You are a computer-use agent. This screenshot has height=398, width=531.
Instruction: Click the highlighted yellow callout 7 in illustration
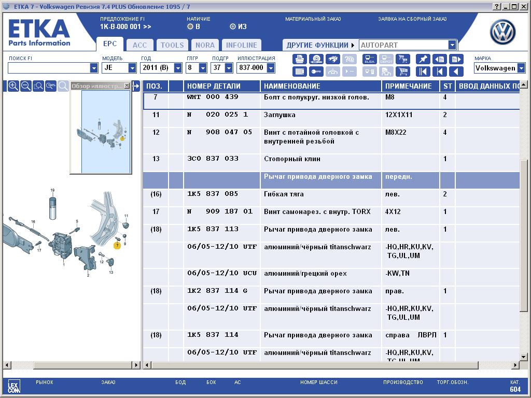(117, 246)
